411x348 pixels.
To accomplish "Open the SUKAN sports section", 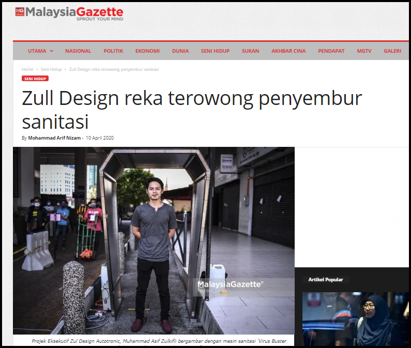I will 251,51.
